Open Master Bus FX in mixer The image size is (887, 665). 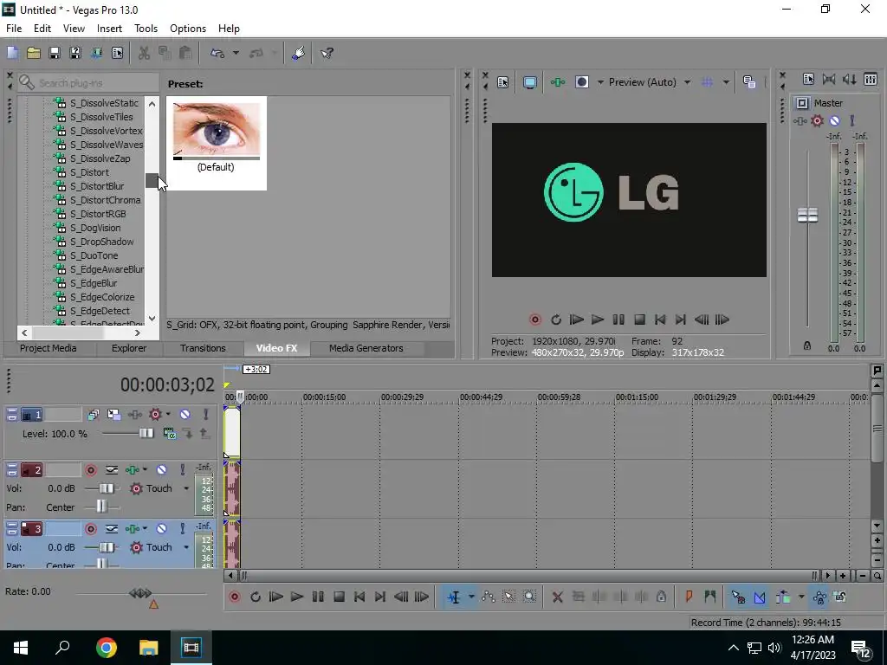pos(800,121)
